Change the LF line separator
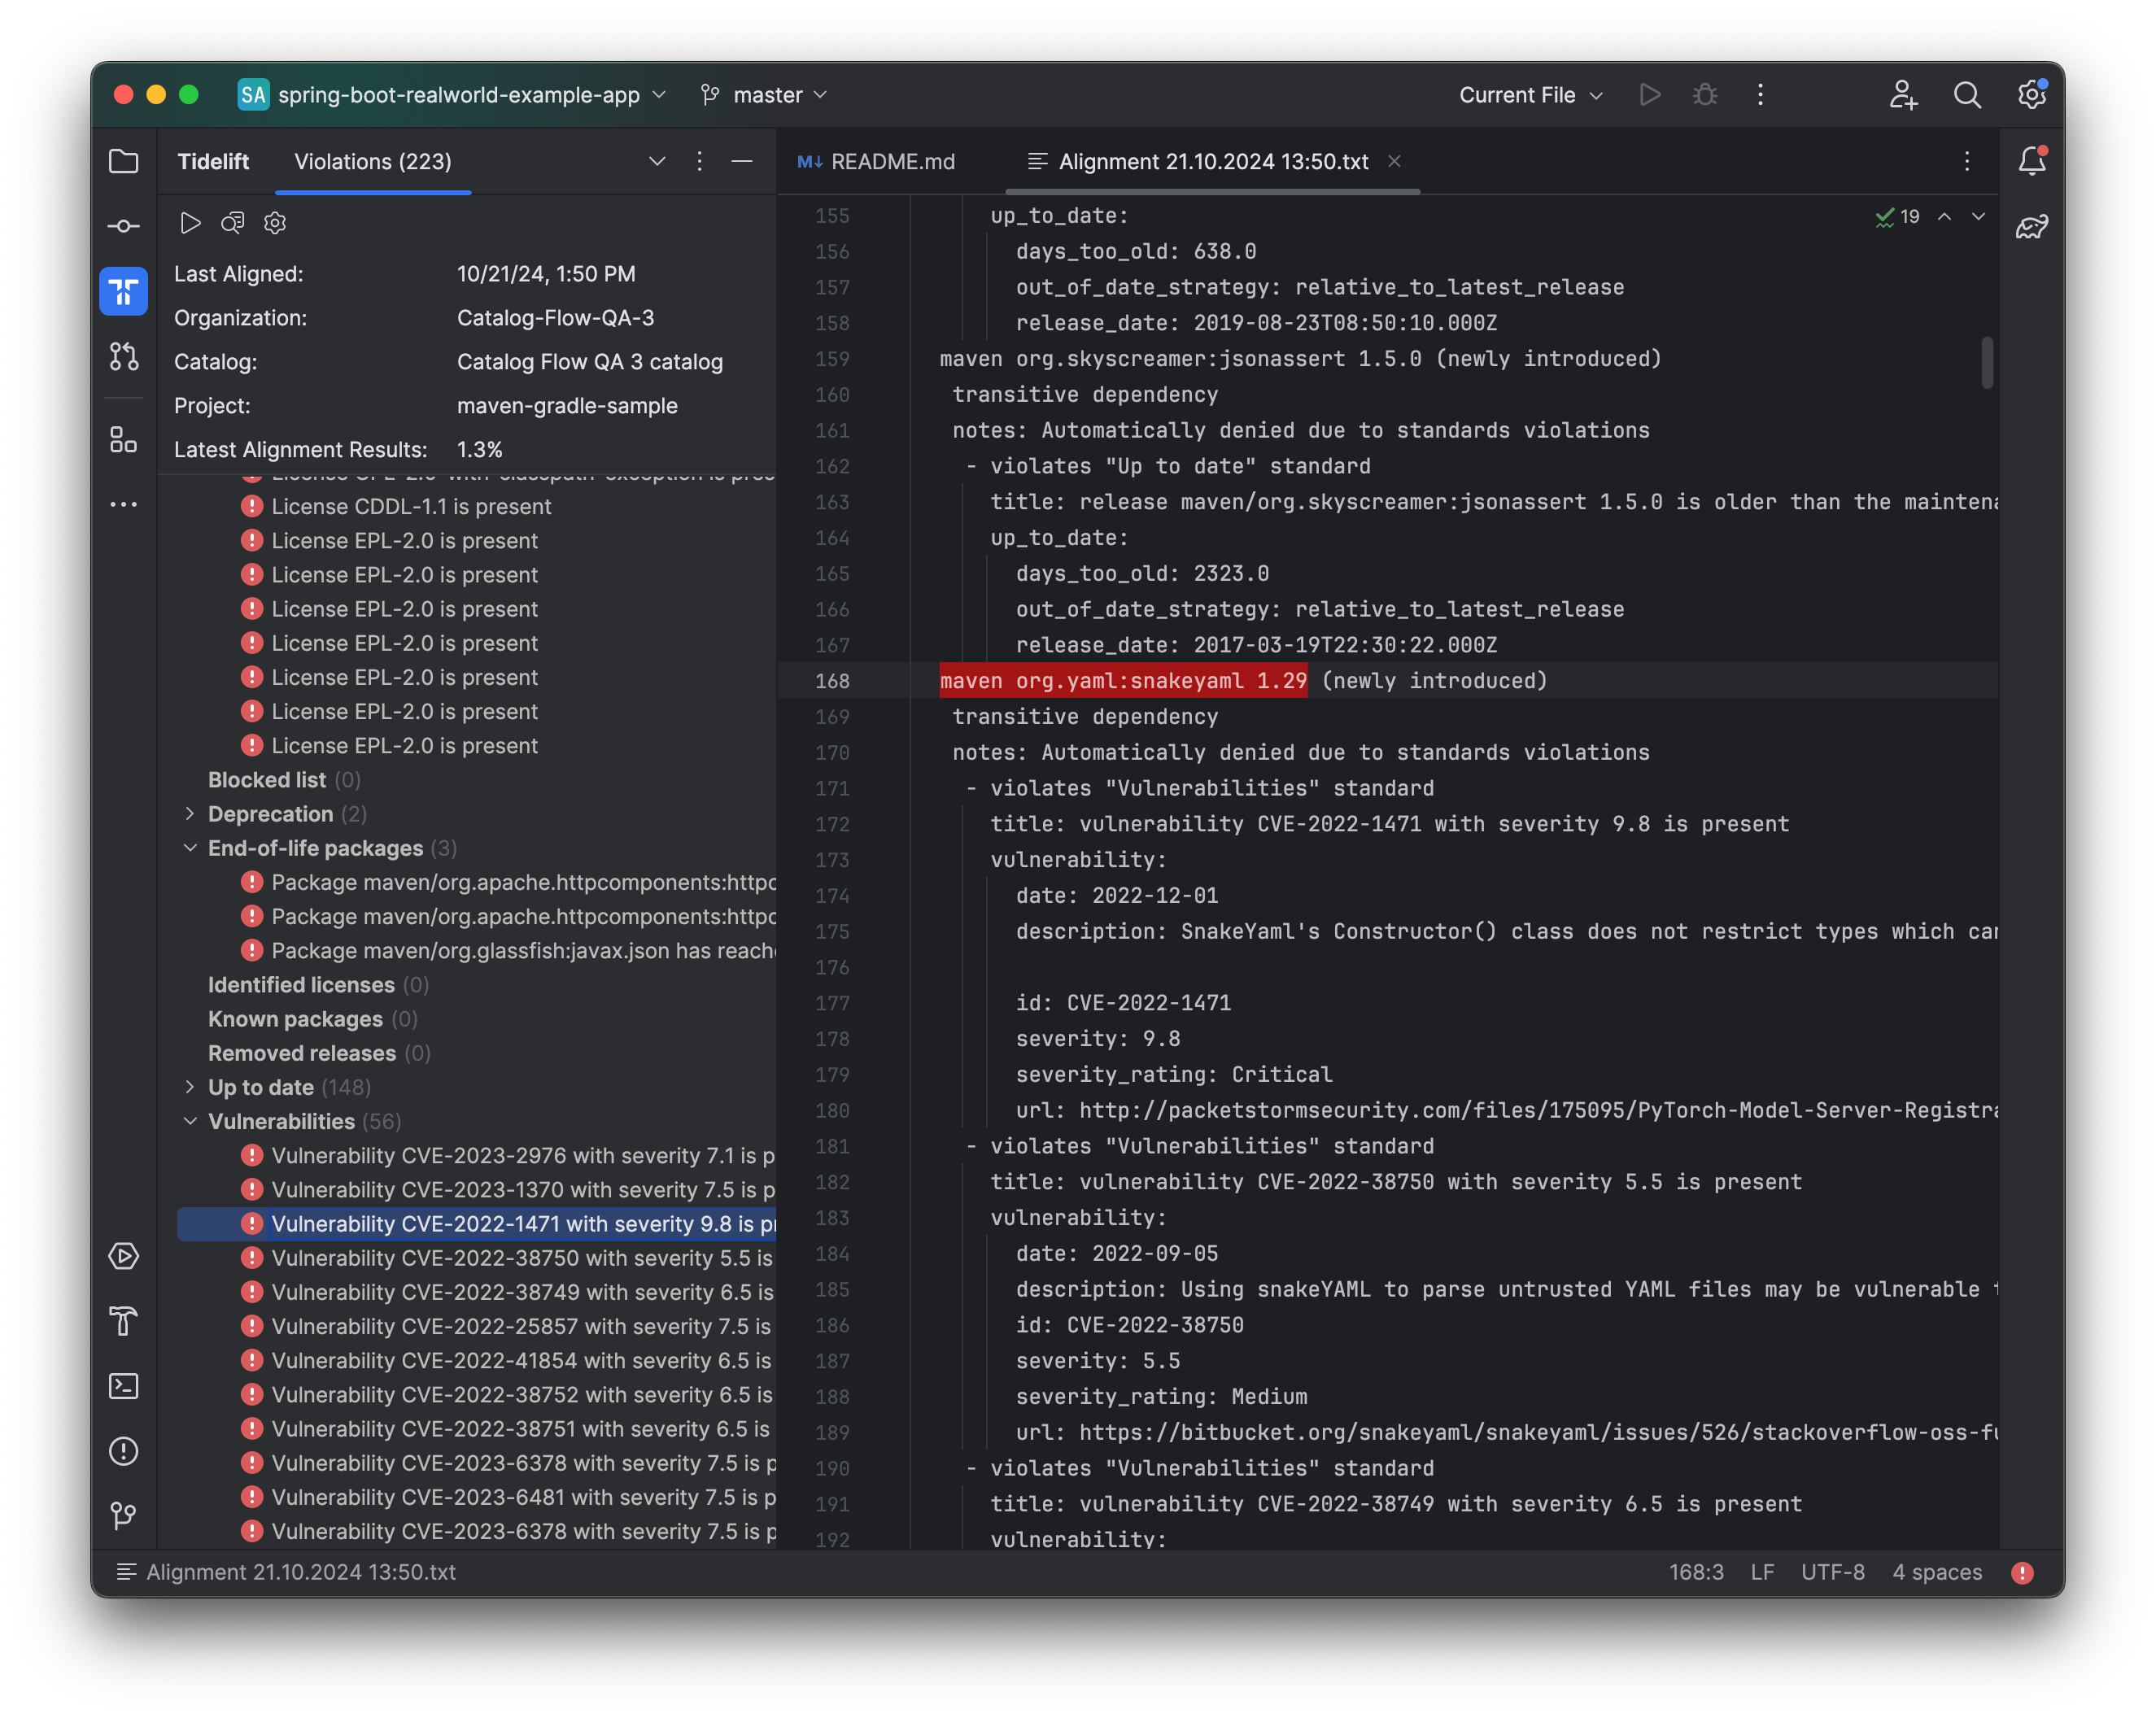 (1762, 1573)
